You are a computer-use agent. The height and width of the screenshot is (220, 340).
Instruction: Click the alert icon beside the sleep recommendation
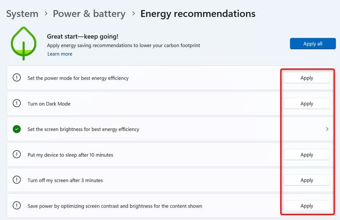tap(16, 155)
